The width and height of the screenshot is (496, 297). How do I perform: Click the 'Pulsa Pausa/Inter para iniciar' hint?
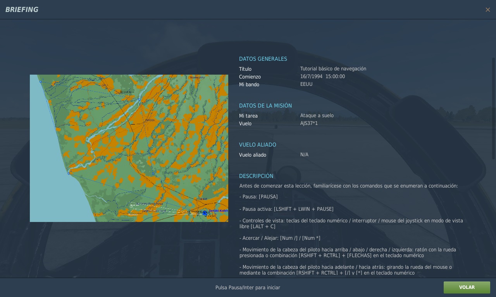coord(248,288)
